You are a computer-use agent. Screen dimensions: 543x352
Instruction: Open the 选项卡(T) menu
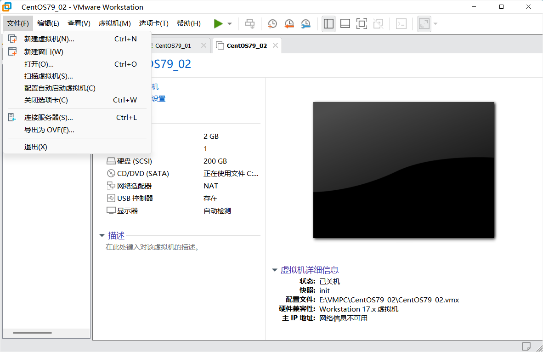[x=154, y=23]
